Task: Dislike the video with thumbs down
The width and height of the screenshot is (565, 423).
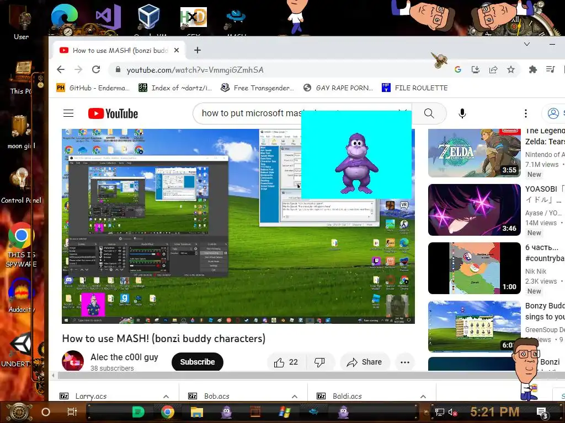Action: point(319,362)
